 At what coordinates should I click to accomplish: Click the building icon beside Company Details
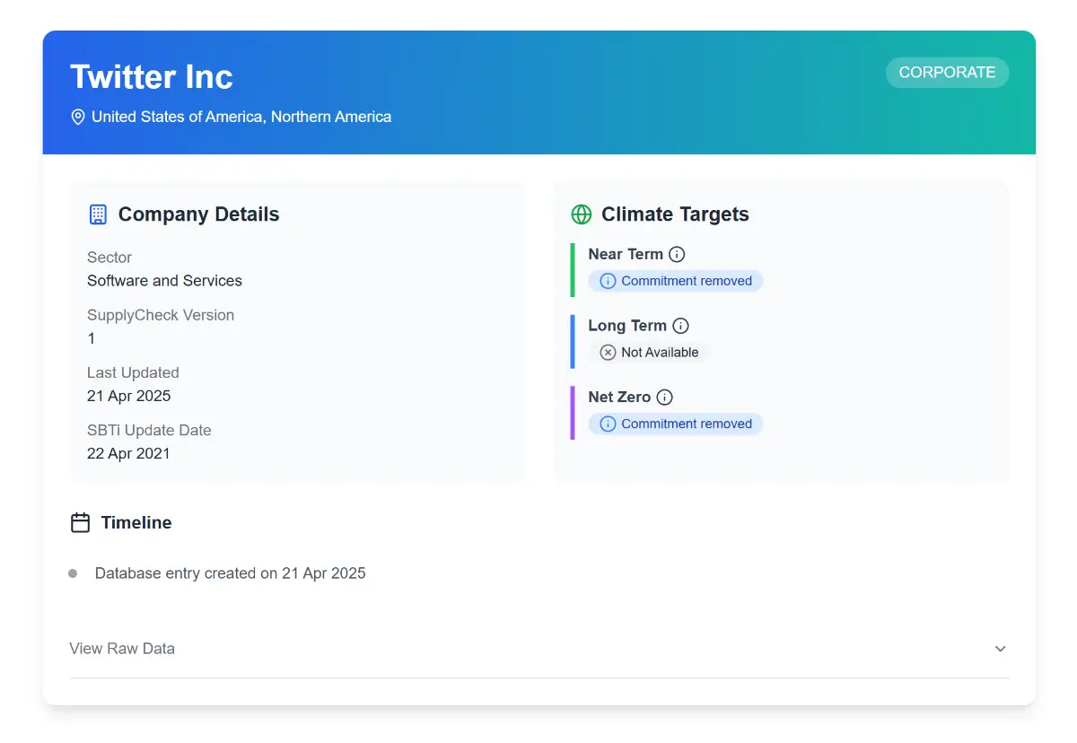pyautogui.click(x=98, y=214)
